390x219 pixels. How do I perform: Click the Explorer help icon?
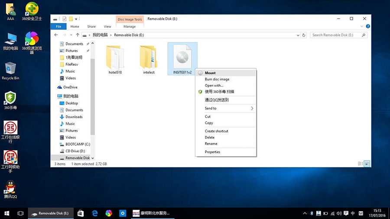[x=368, y=26]
